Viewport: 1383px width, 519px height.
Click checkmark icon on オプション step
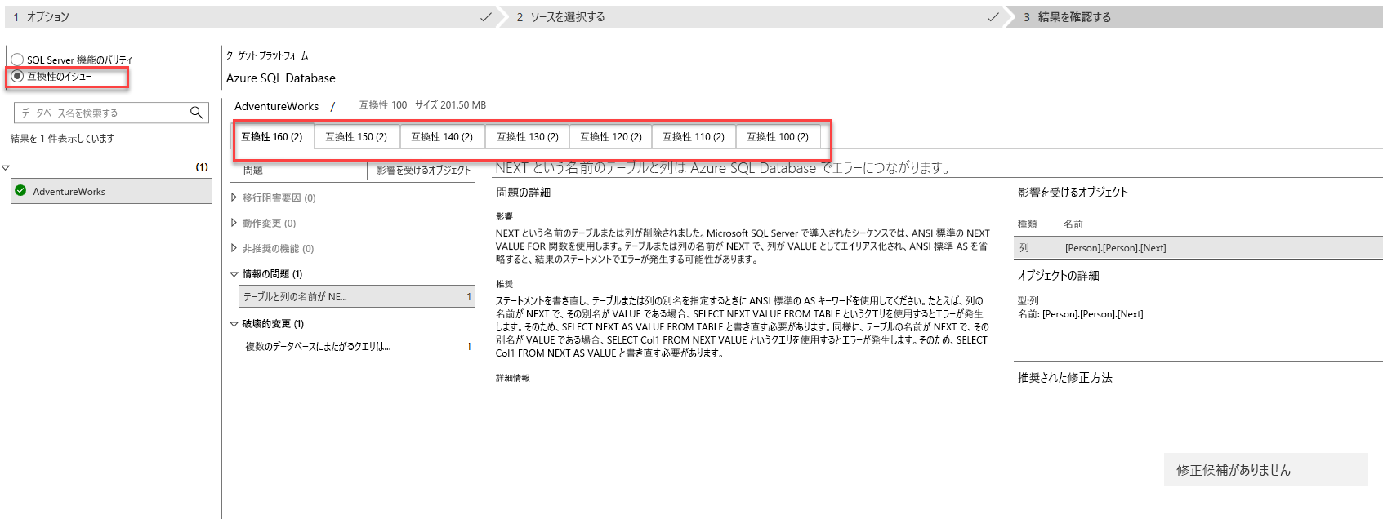point(486,16)
